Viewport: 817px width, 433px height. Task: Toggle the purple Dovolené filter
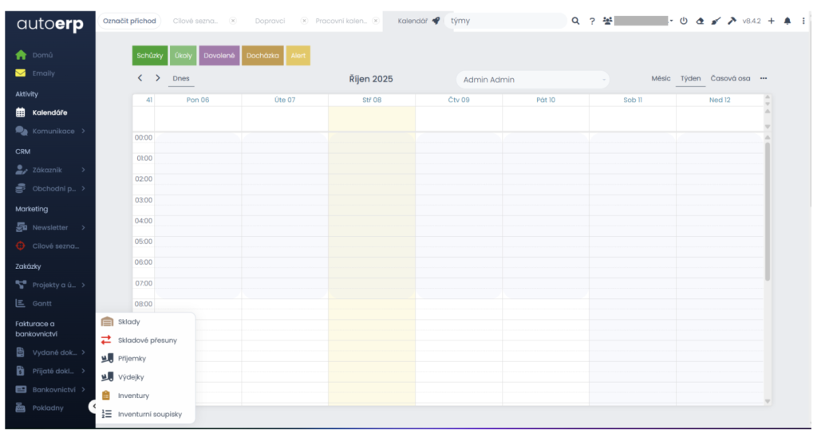click(x=219, y=56)
